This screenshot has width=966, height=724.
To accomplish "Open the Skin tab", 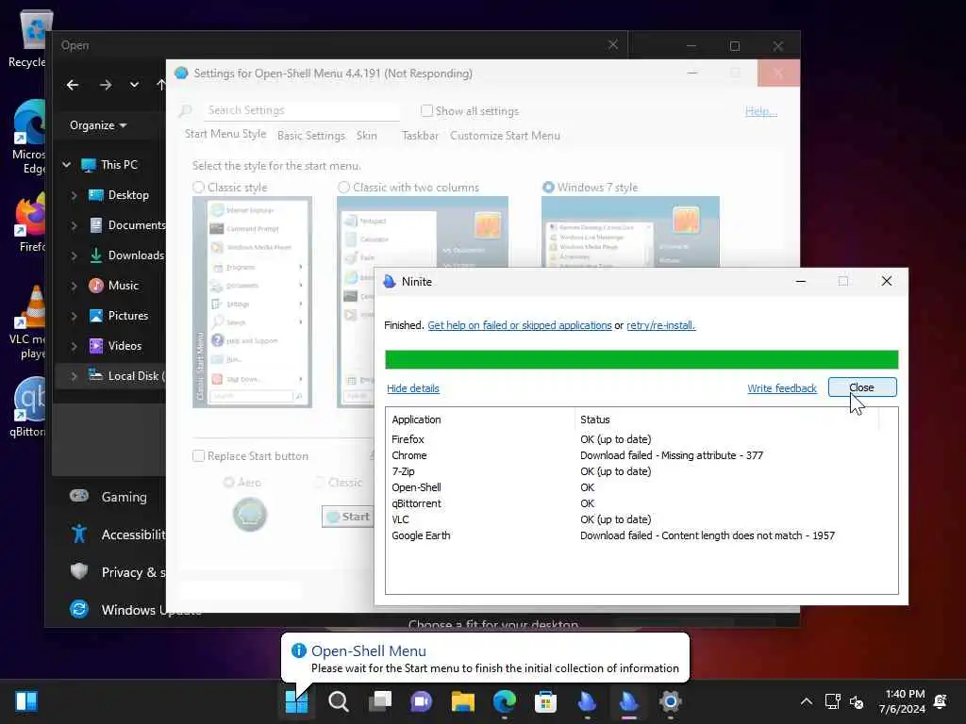I will (367, 136).
